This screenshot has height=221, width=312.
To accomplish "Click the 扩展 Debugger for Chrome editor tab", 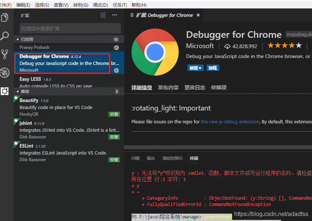I will coord(164,15).
